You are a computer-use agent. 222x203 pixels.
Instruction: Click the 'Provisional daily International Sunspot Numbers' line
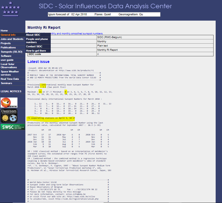point(64,99)
